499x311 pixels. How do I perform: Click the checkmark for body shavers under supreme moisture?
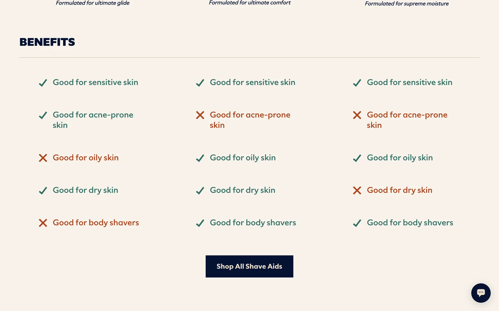357,223
